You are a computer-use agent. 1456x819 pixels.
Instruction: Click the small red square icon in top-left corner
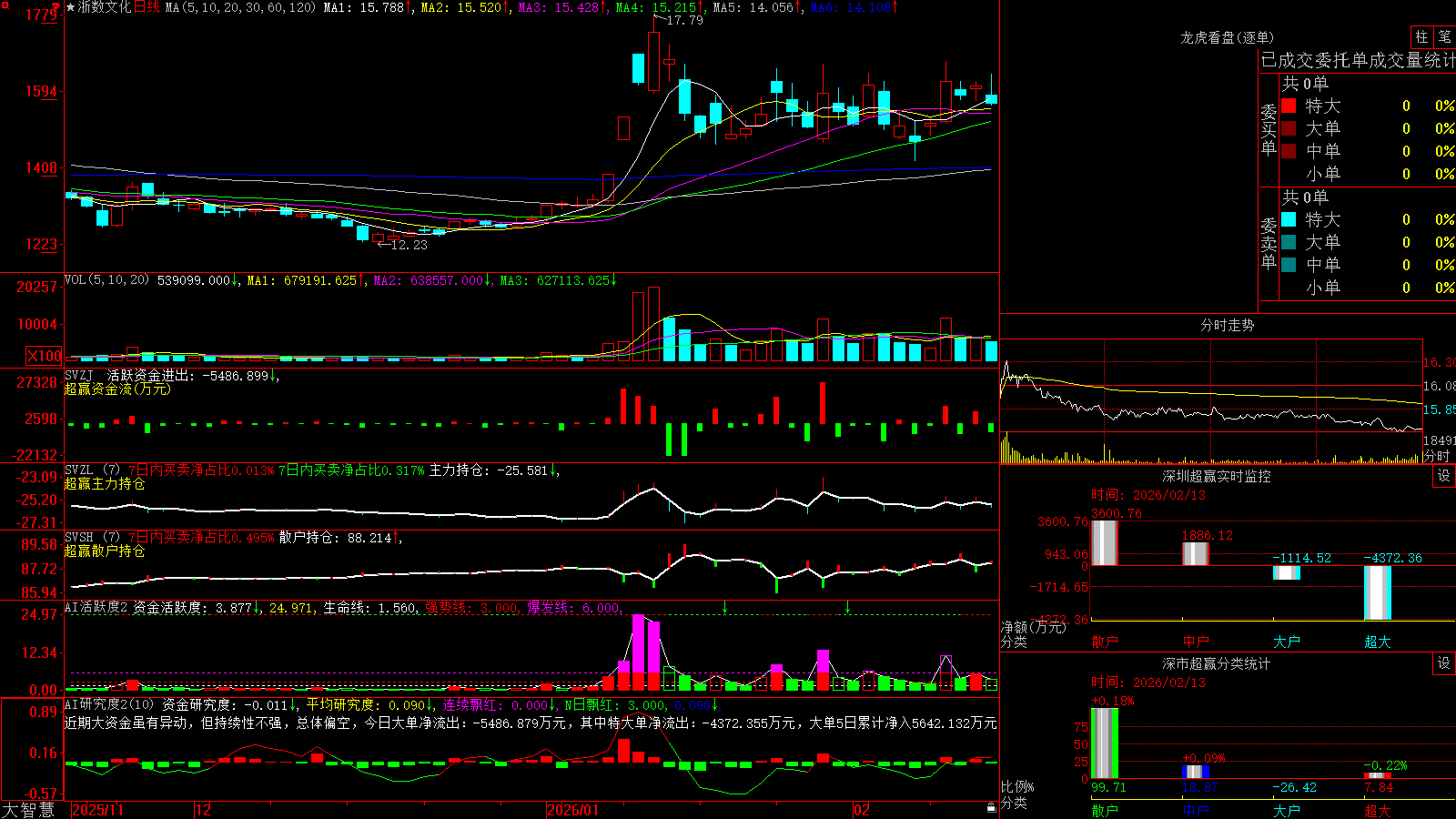(4, 5)
